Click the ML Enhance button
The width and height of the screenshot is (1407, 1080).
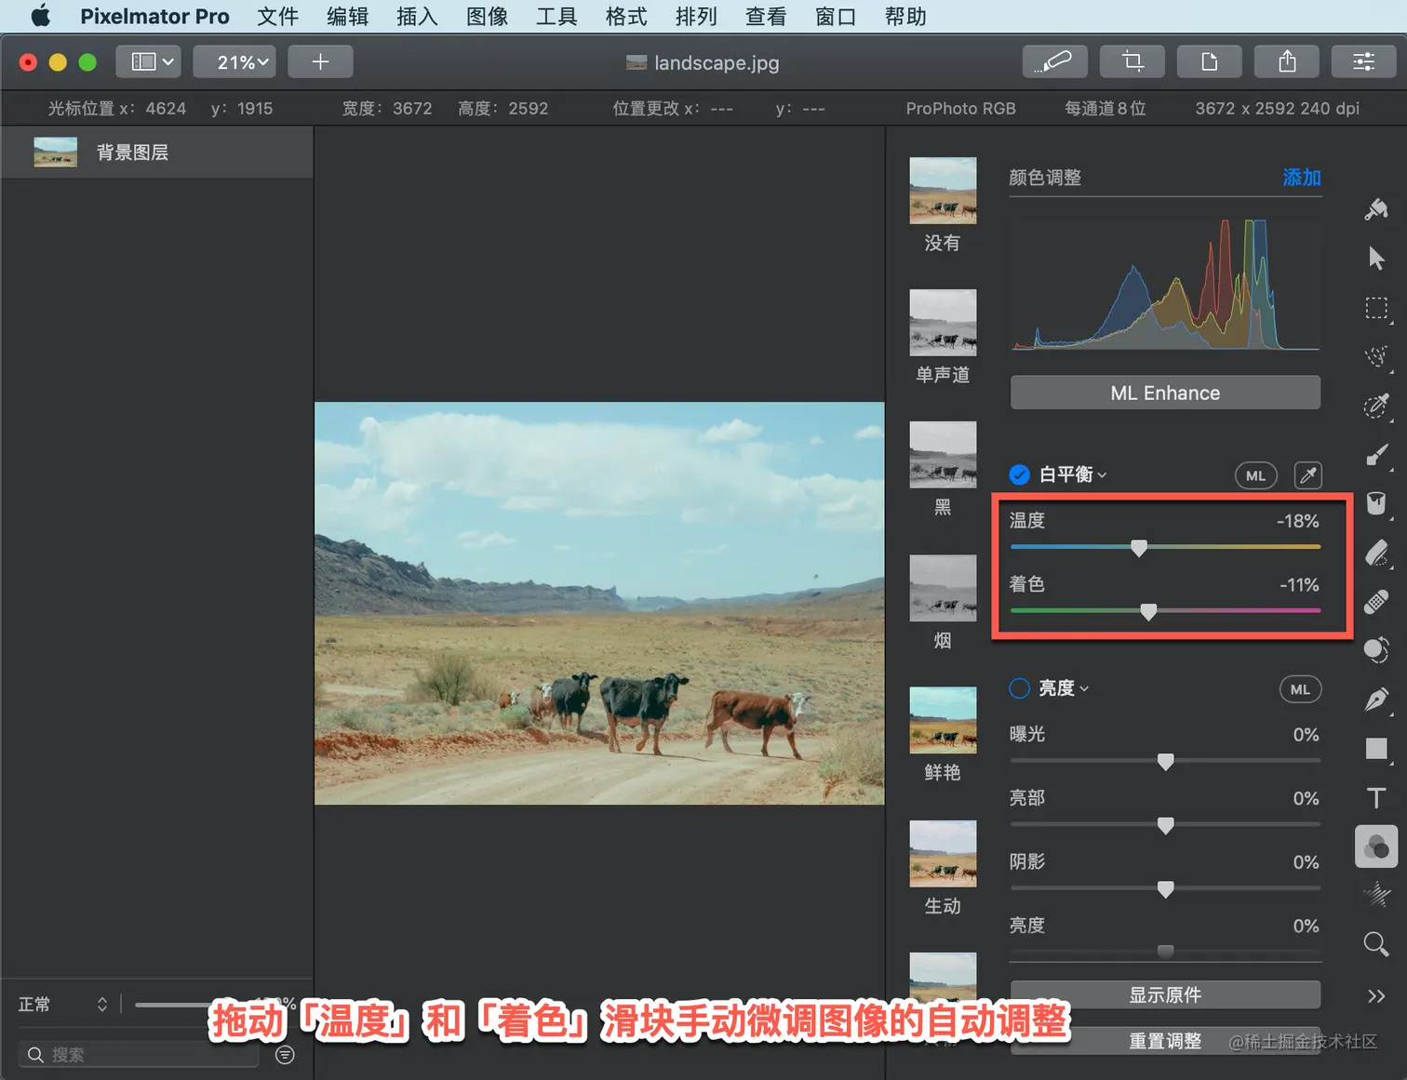[x=1165, y=393]
